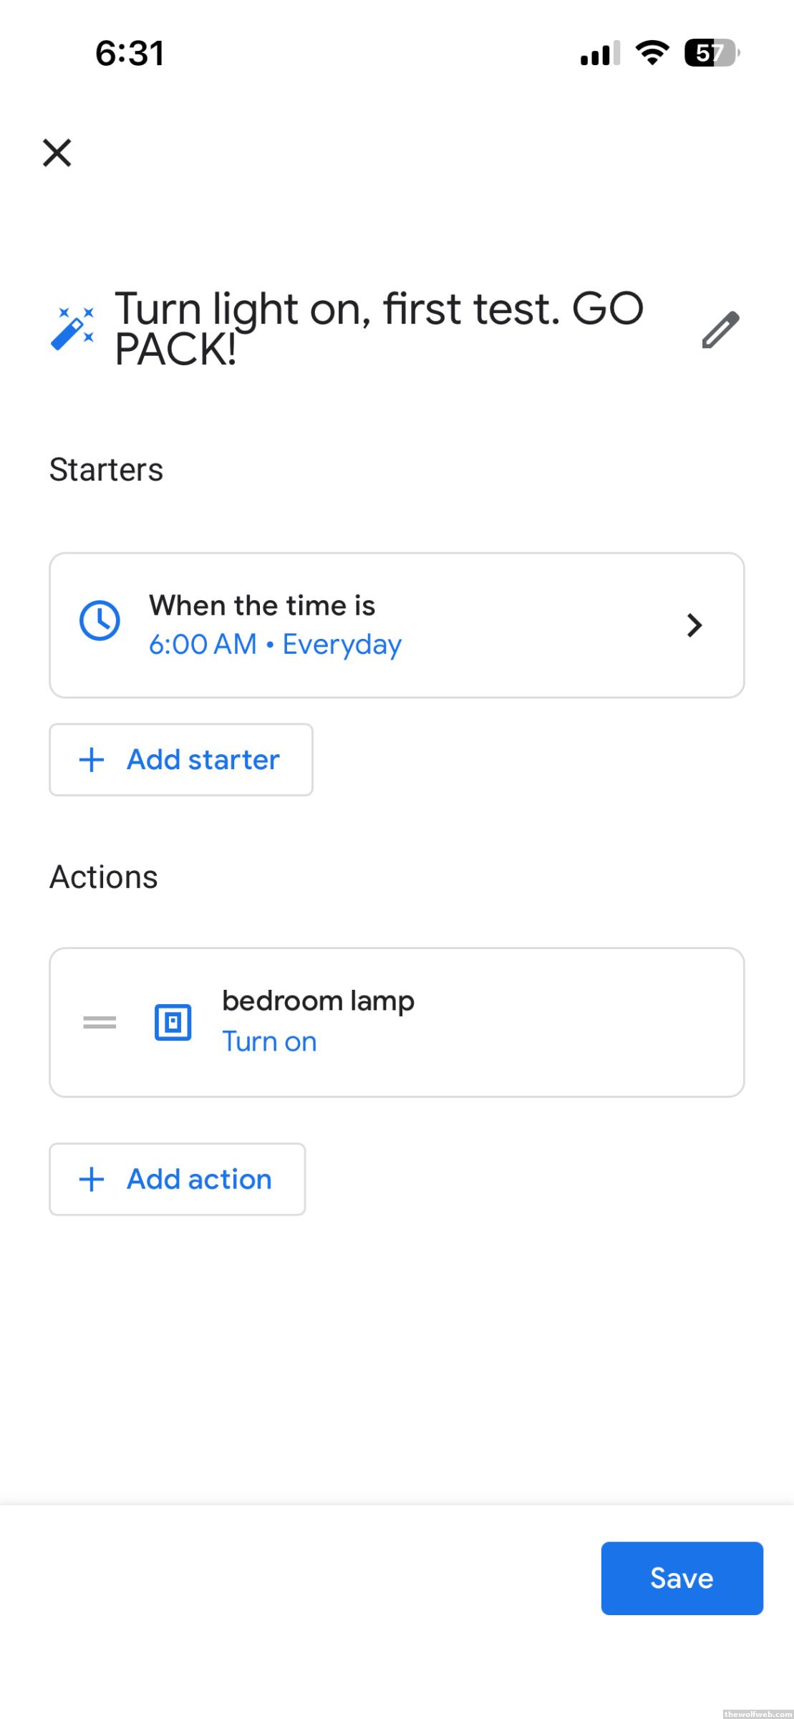Tap the battery indicator in the status bar
The image size is (794, 1719).
pos(711,53)
